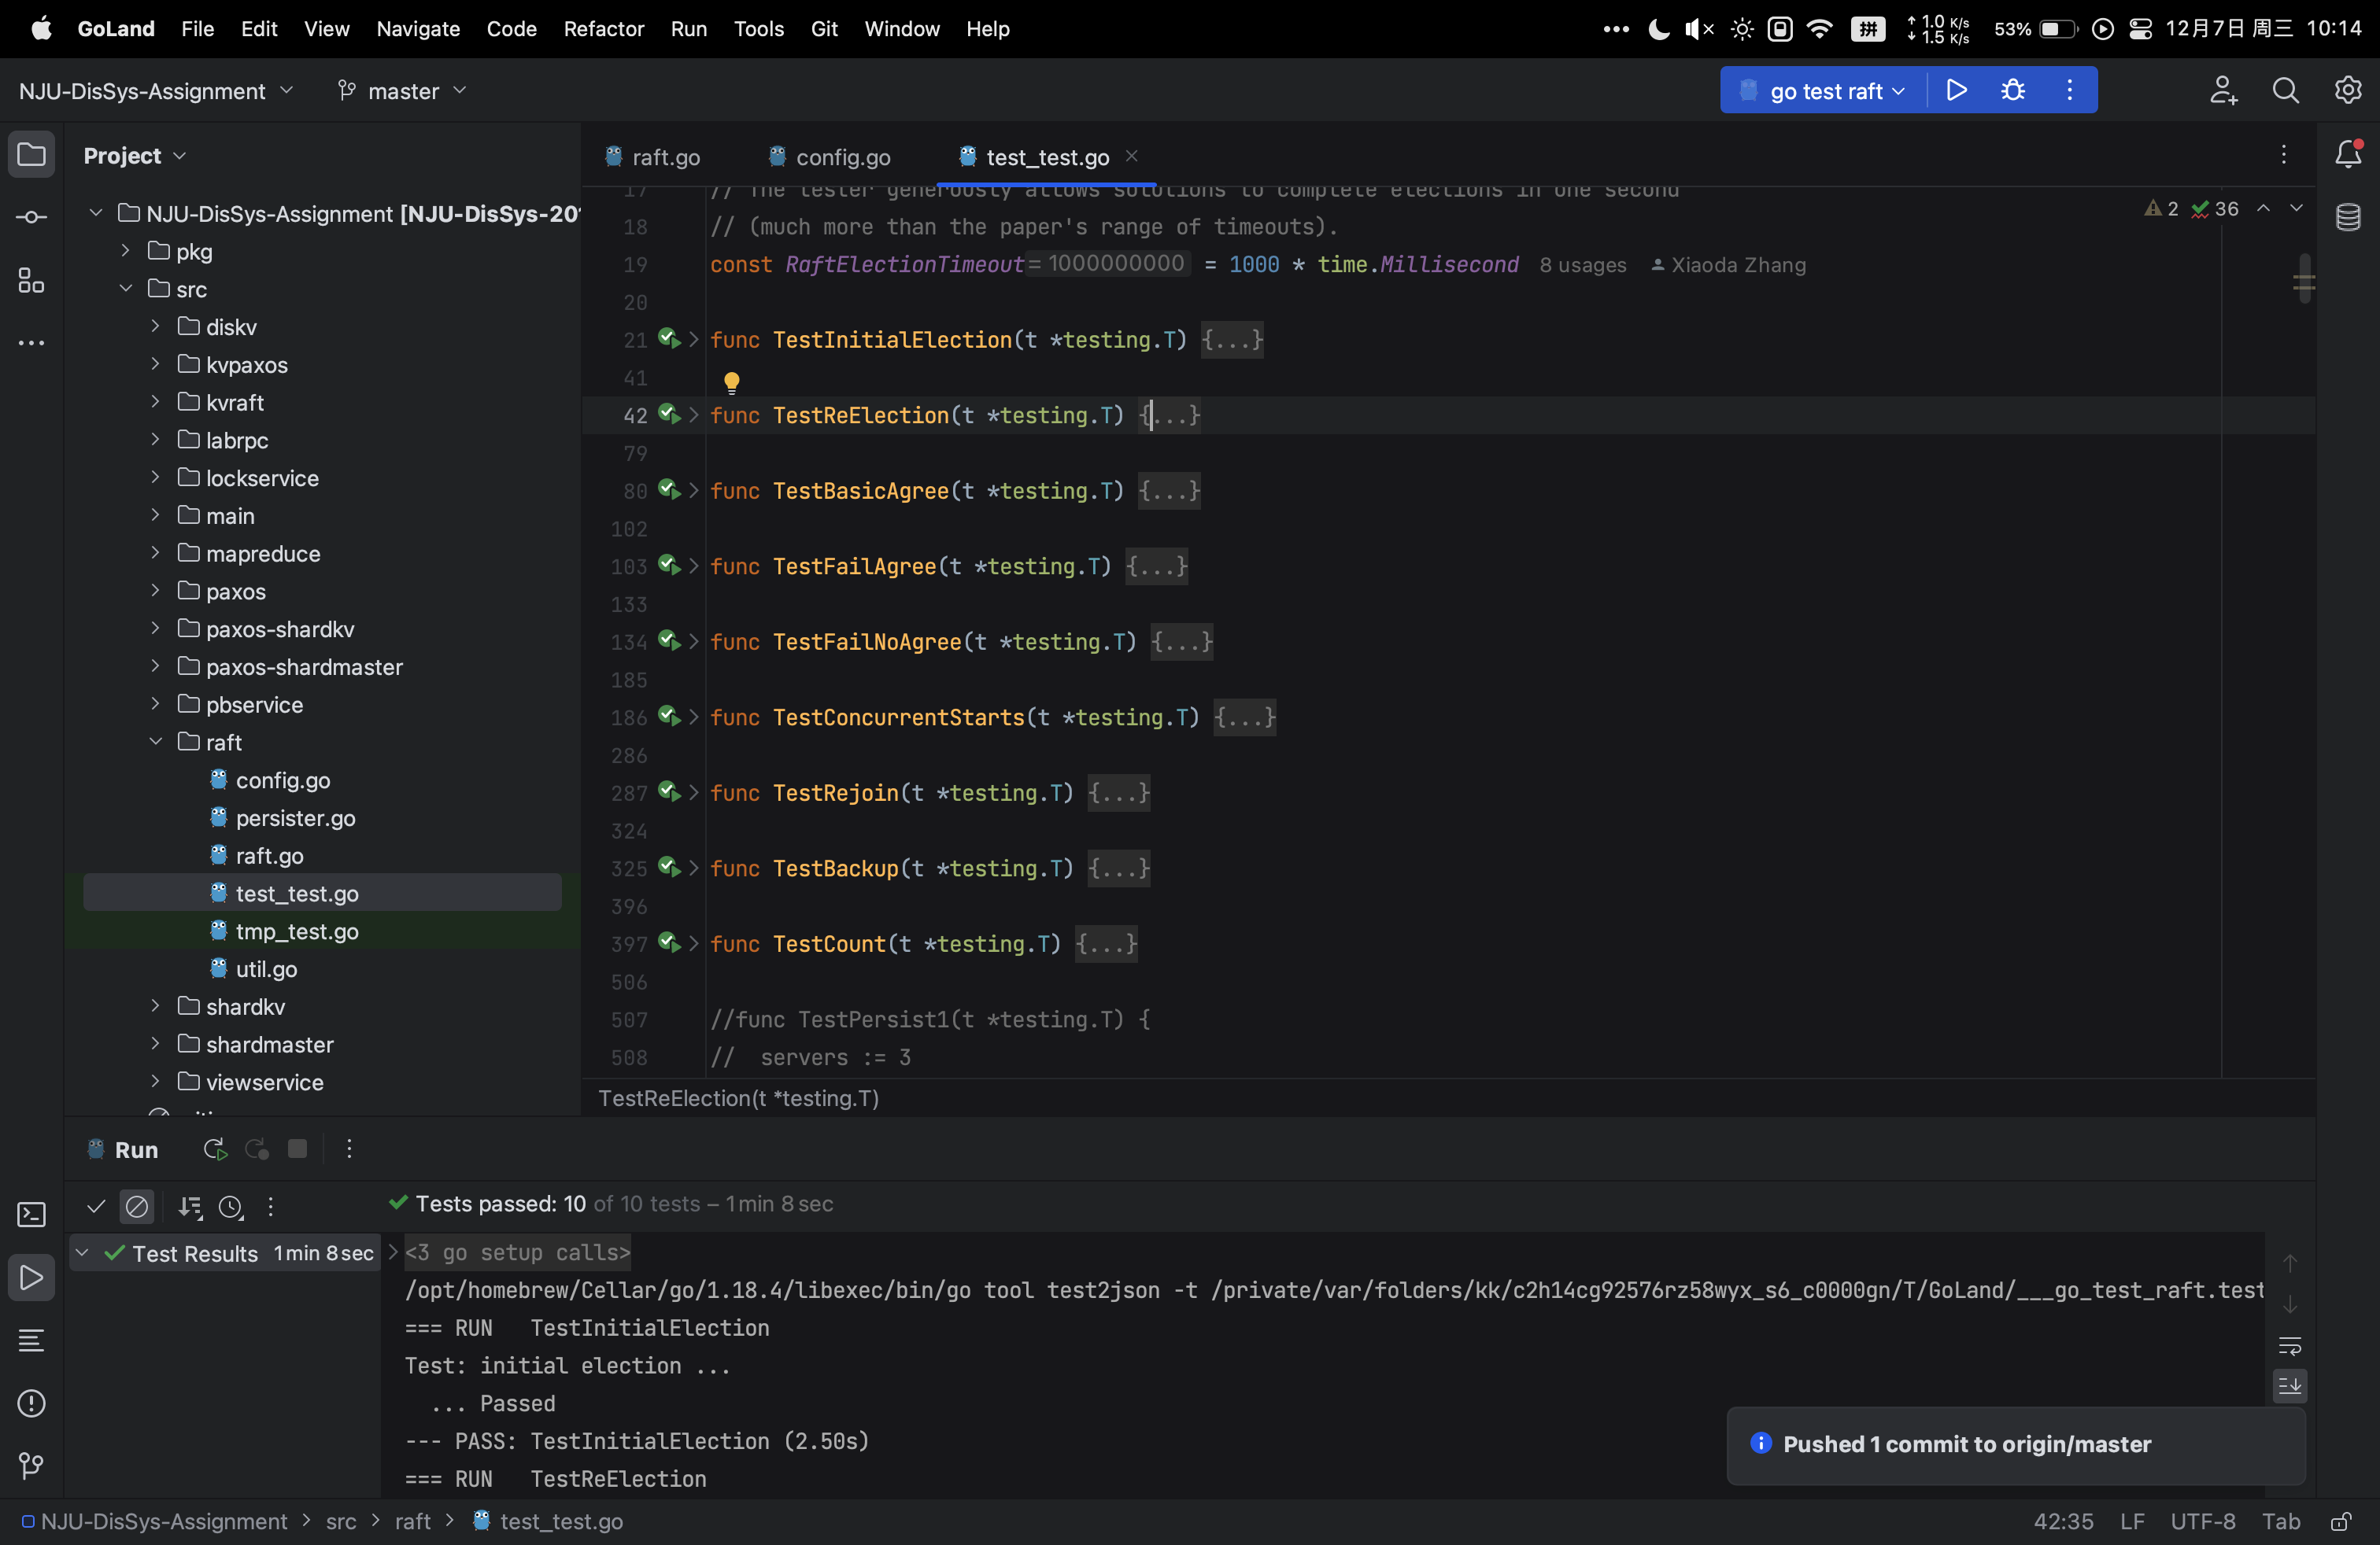Unfold the TestFailAgree function body
This screenshot has width=2380, height=1545.
point(693,566)
